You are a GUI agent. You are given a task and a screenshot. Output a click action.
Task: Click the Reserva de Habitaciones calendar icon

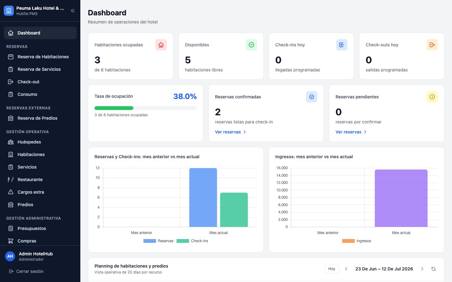point(11,57)
